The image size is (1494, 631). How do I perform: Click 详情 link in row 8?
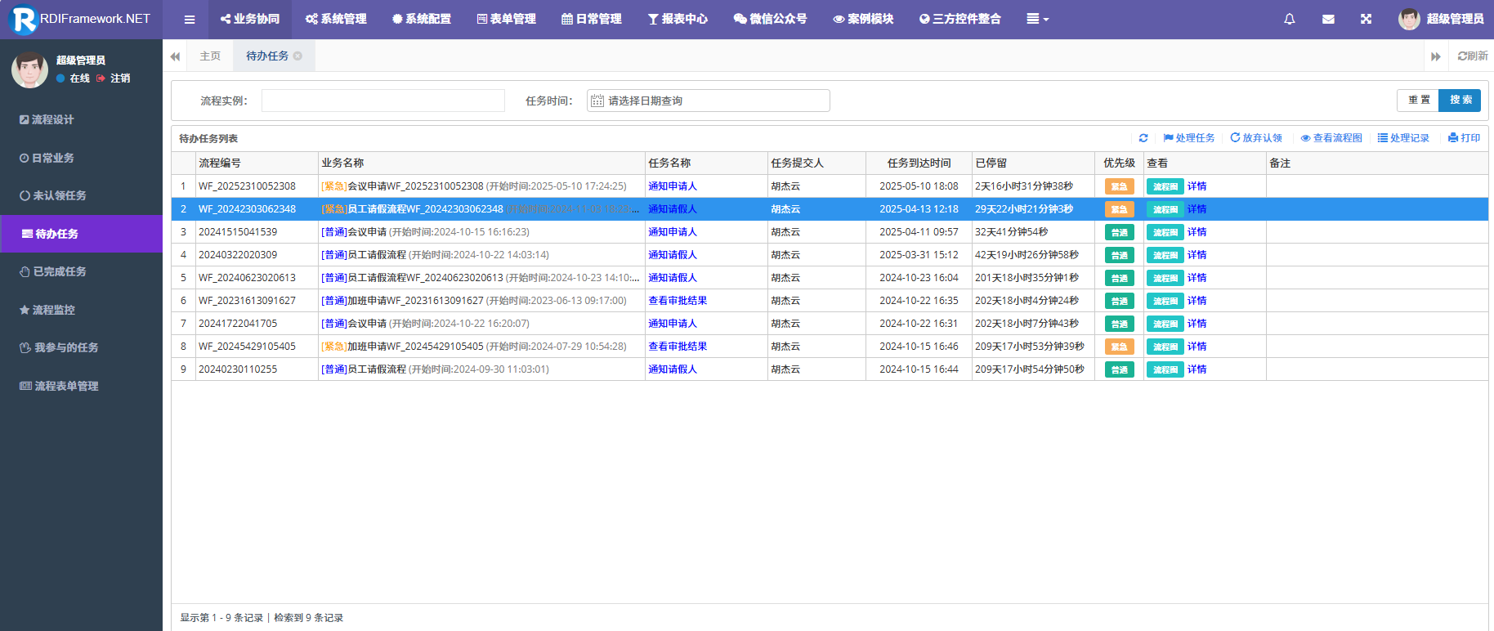point(1197,347)
